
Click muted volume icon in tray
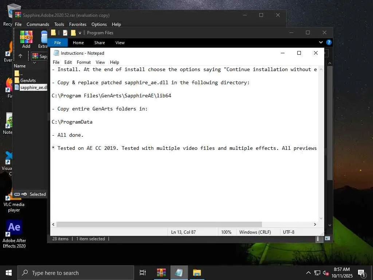(x=326, y=273)
